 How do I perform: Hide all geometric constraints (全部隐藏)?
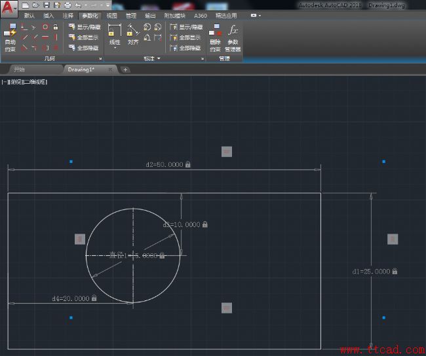[x=83, y=48]
